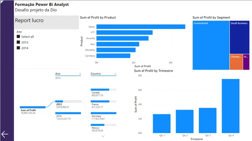The image size is (252, 141).
Task: Click the back arrow in the sidebar
Action: [x=5, y=134]
